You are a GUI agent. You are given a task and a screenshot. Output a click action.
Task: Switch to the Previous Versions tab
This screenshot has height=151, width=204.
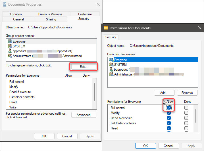50,14
